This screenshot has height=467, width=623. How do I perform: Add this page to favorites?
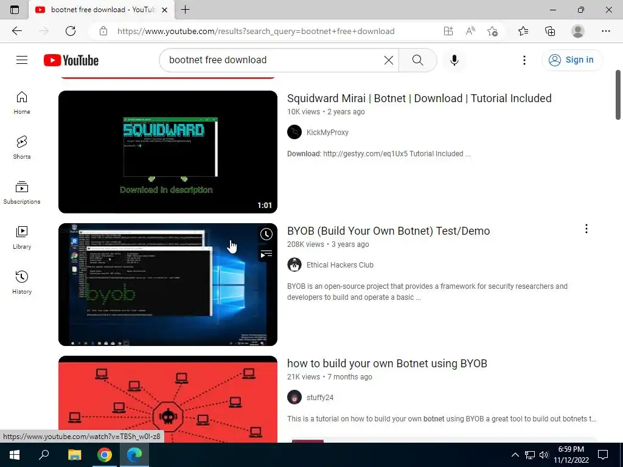click(x=492, y=31)
